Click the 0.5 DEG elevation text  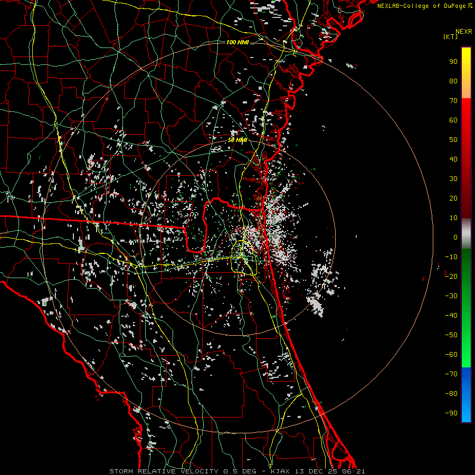tap(240, 471)
